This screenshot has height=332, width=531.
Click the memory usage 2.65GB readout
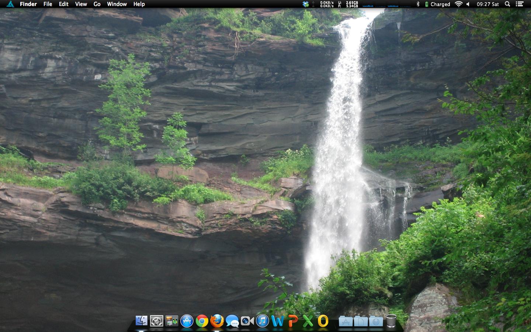[x=348, y=4]
